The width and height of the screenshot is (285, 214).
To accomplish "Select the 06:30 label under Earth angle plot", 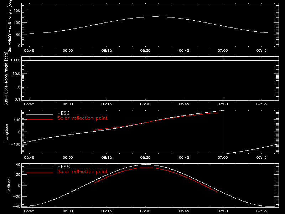I will click(145, 51).
